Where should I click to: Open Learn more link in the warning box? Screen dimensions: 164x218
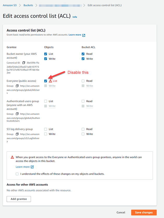23,167
